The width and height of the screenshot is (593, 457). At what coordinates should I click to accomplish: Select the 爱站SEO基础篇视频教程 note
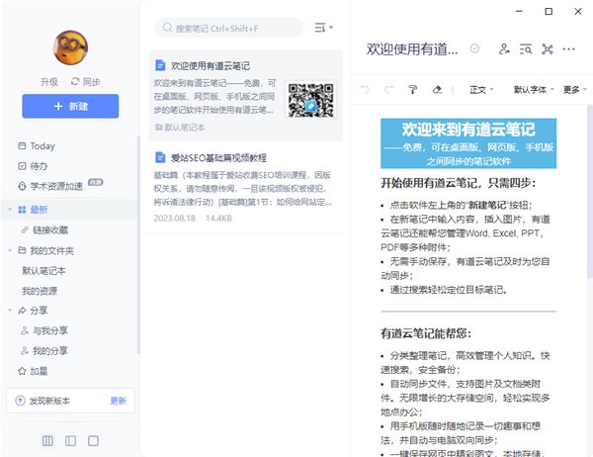point(245,187)
